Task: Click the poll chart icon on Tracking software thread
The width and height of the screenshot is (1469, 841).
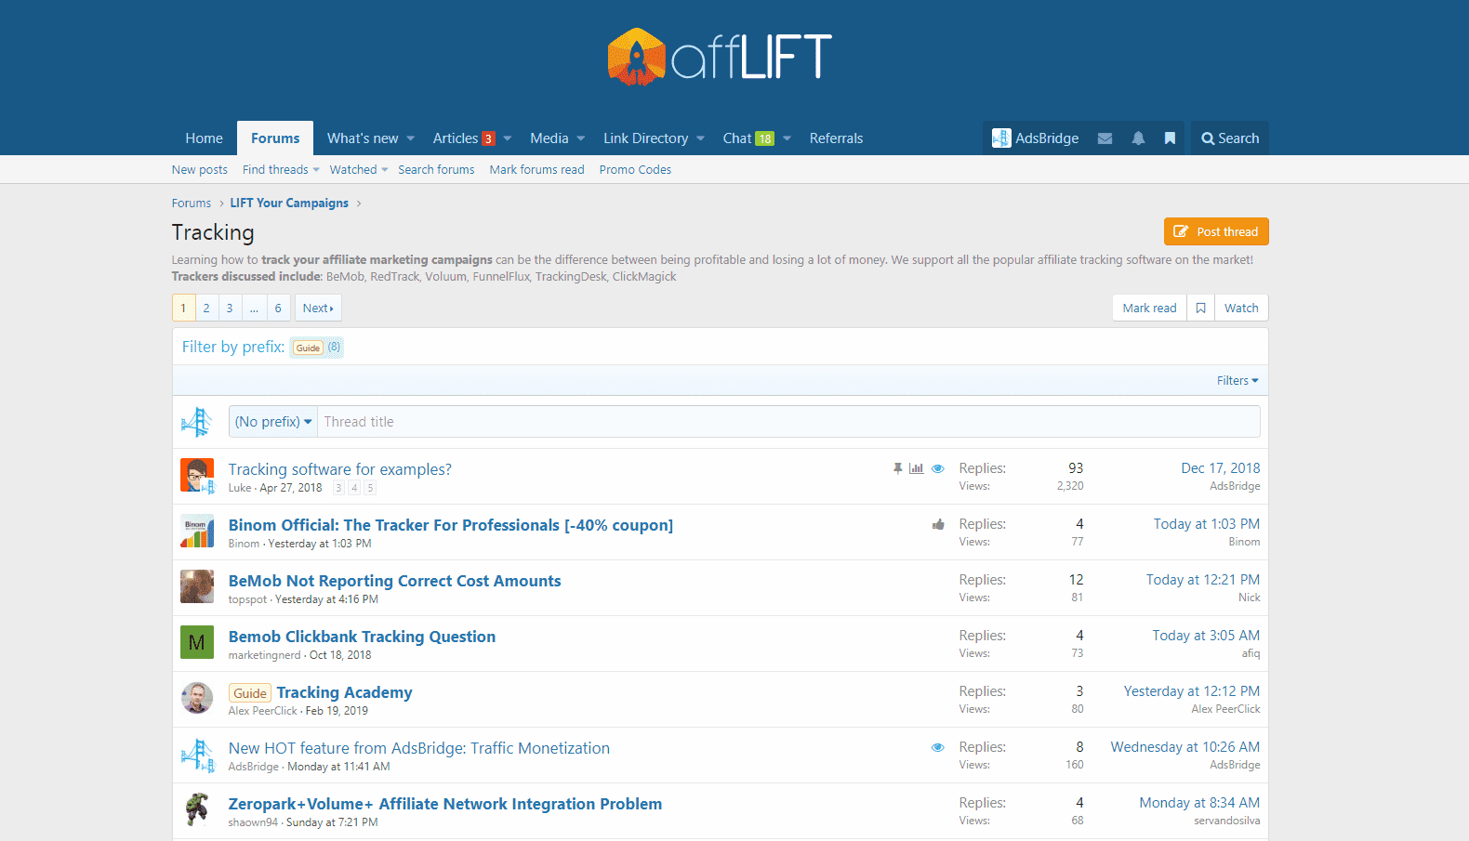Action: click(917, 468)
